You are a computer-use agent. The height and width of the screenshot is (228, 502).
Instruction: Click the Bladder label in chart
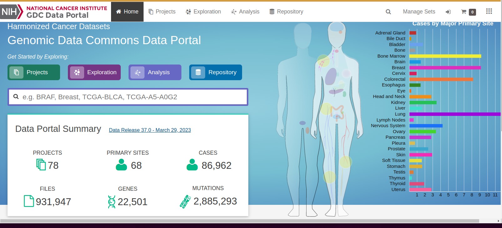point(397,44)
